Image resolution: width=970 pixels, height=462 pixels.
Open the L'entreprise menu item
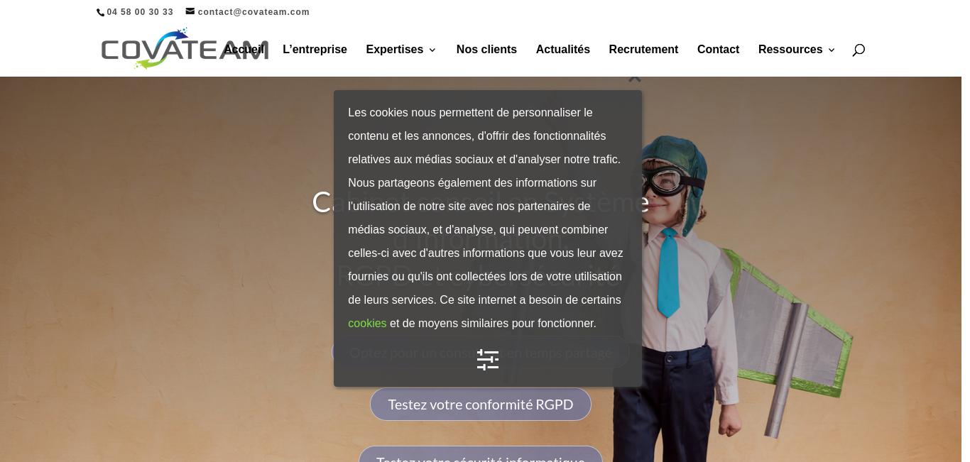tap(315, 50)
